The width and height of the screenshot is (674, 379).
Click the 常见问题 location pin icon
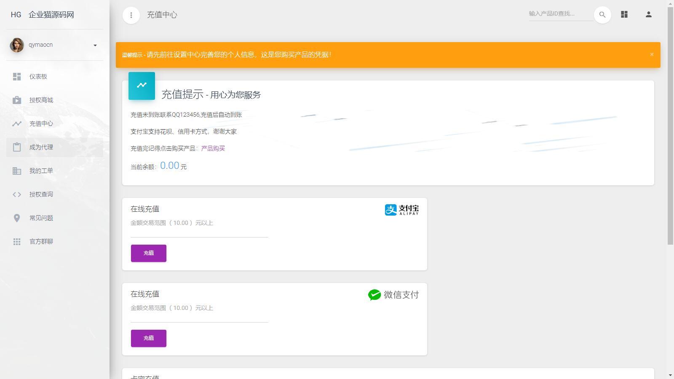point(17,218)
